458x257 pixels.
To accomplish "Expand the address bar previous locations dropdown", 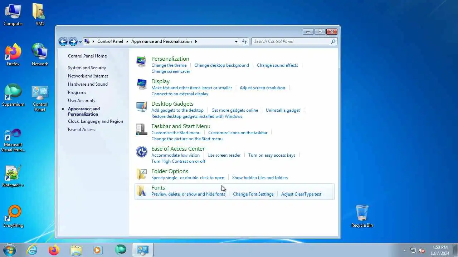I will [x=236, y=41].
